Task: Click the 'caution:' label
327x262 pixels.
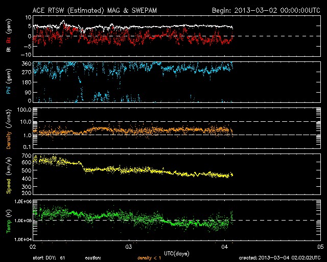Action: coord(93,258)
